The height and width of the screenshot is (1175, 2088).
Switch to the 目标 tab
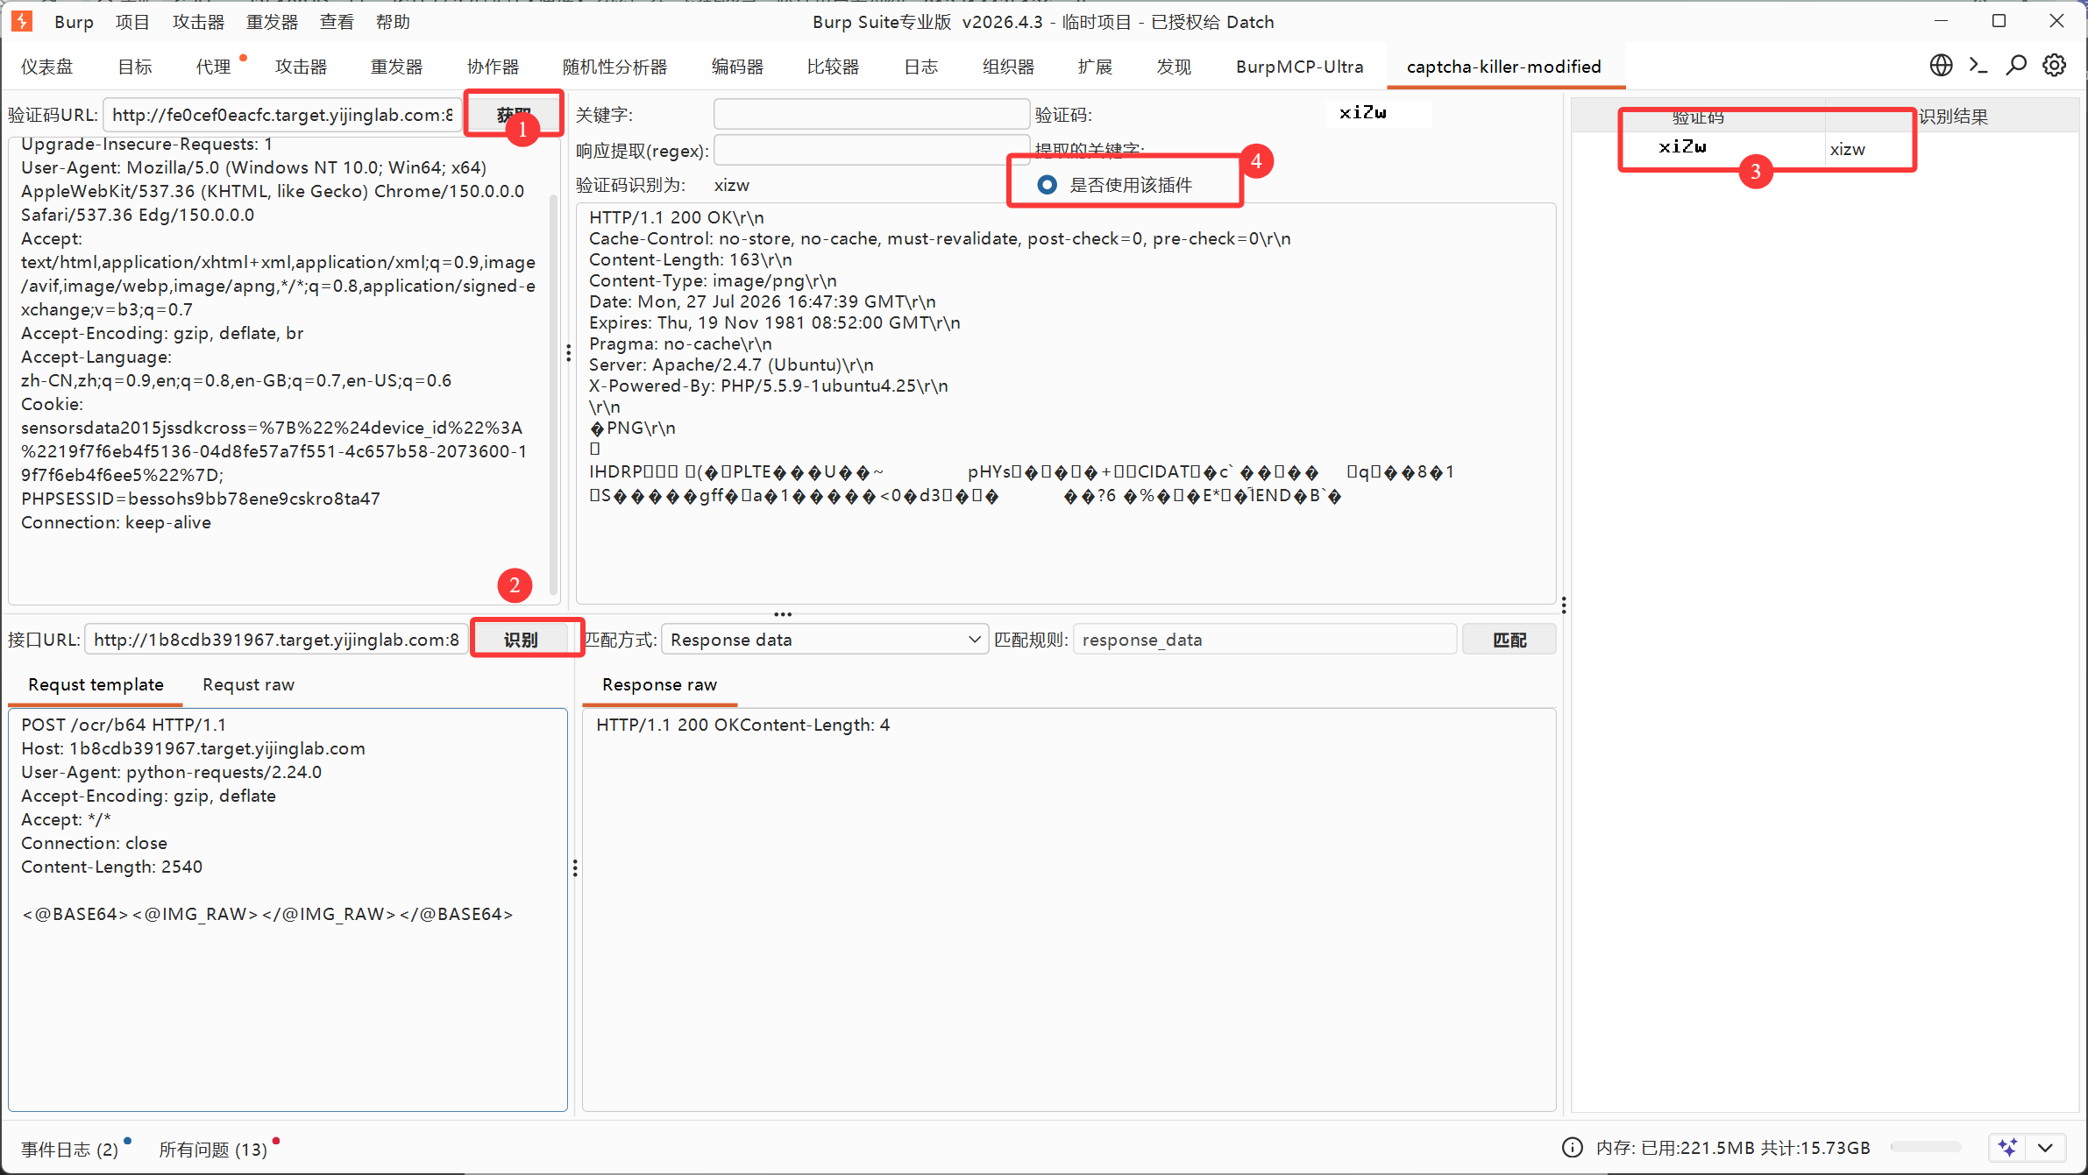point(135,67)
